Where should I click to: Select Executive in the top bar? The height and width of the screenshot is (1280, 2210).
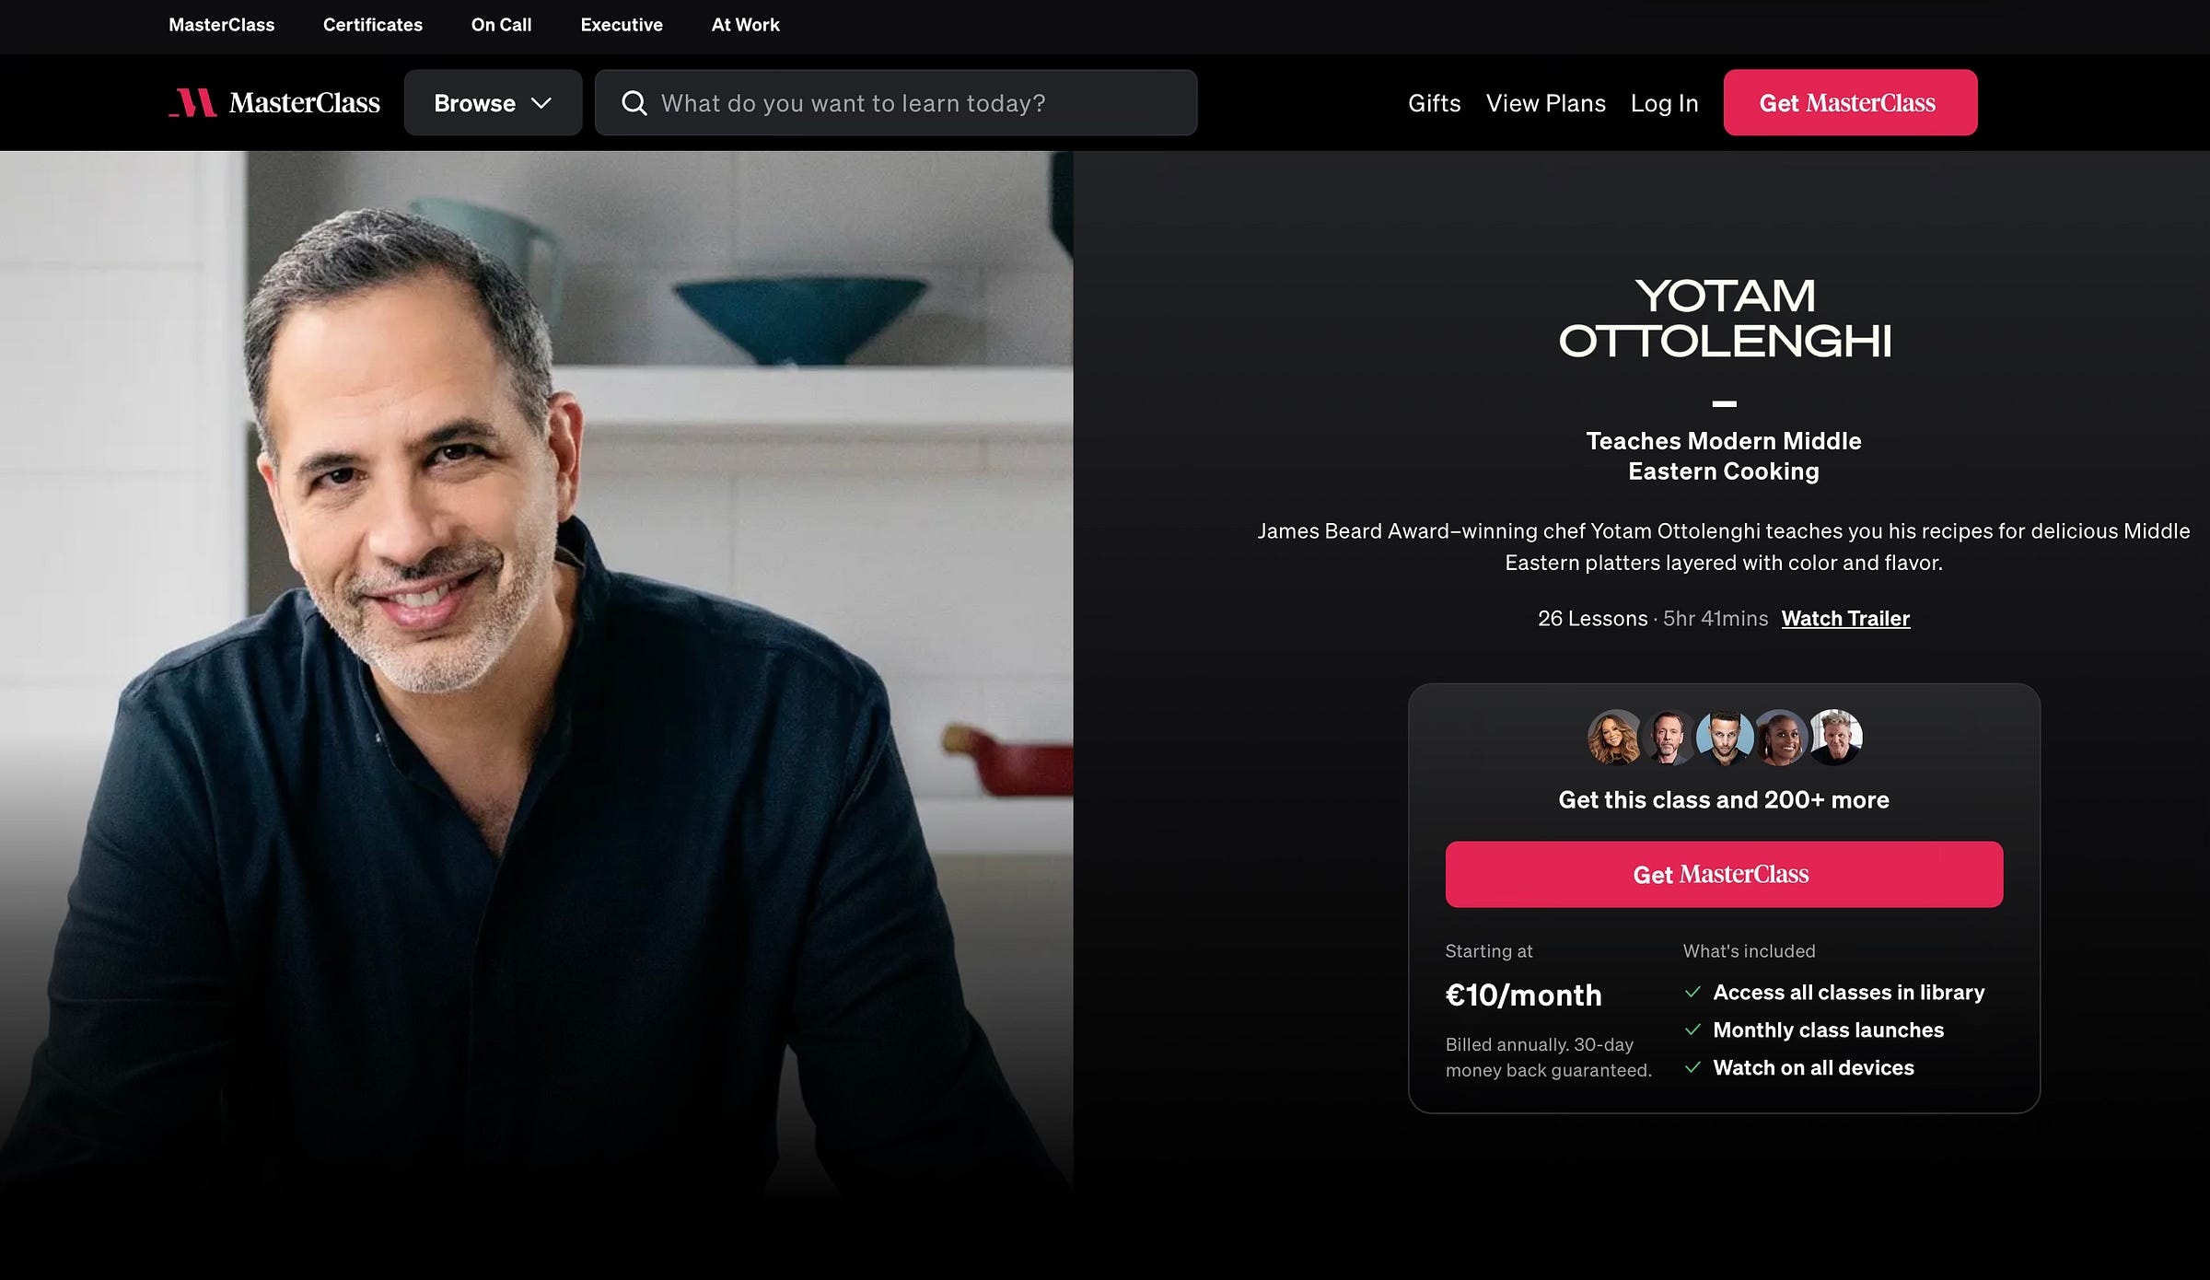click(x=622, y=25)
